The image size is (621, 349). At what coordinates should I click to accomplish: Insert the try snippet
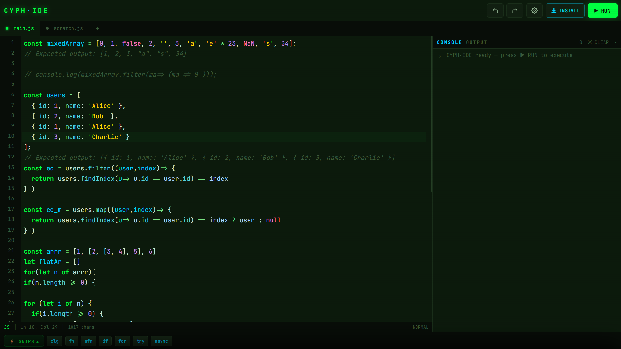(140, 341)
